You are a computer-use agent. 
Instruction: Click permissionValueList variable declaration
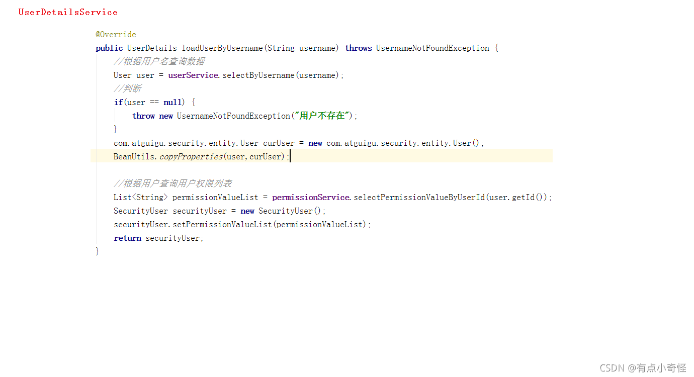(x=215, y=198)
